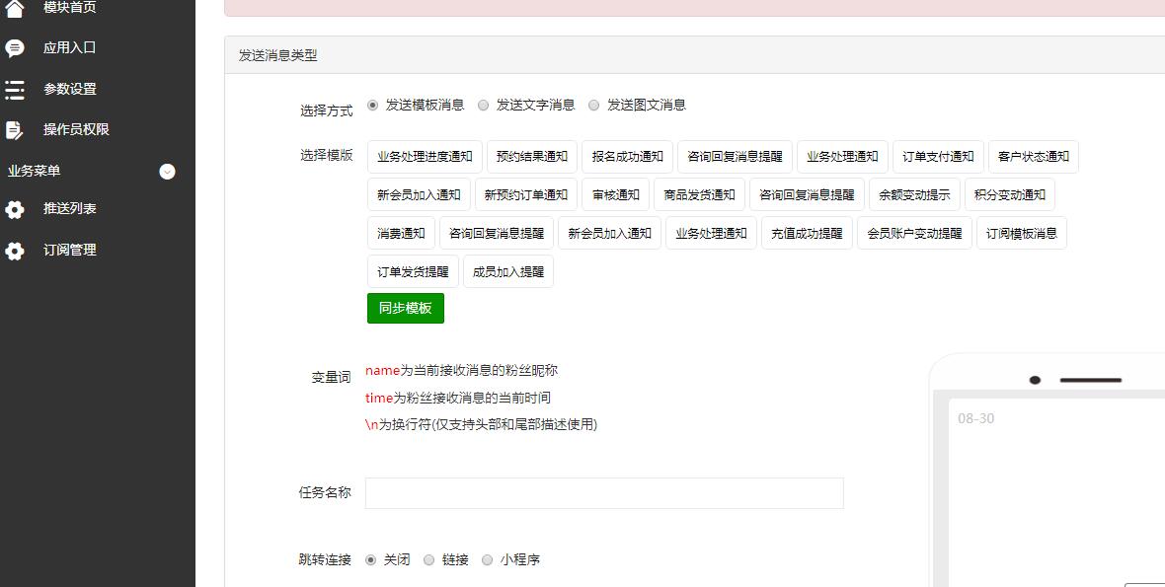Screen dimensions: 1165x587
Task: Pick the 积分变动通知 template
Action: [x=1010, y=194]
